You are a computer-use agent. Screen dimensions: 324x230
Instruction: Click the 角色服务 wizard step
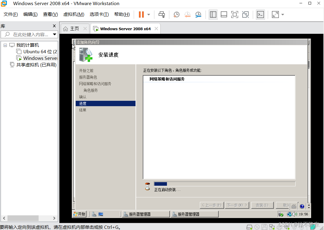point(91,91)
